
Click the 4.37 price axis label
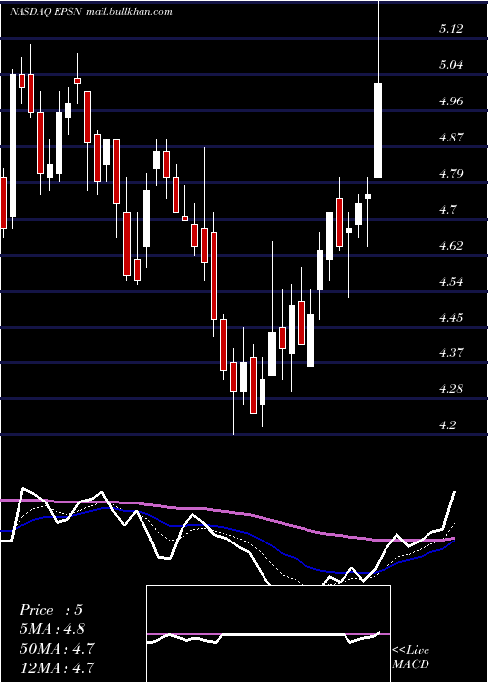pyautogui.click(x=451, y=352)
